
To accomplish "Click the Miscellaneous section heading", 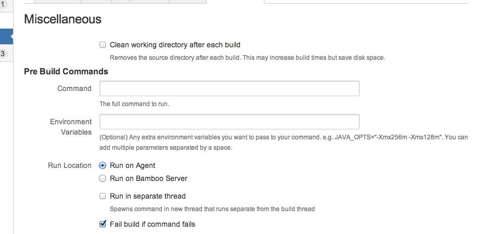I will [x=62, y=20].
